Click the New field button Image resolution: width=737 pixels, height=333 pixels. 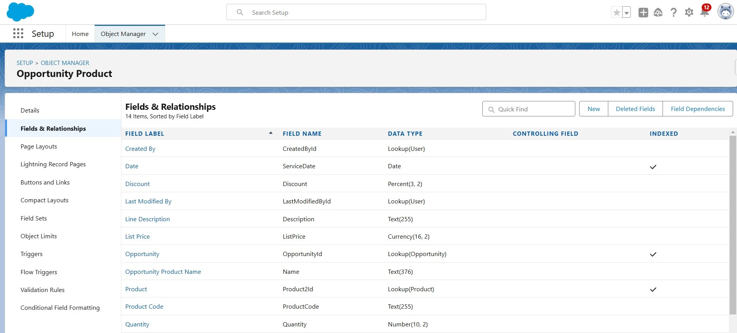coord(594,109)
